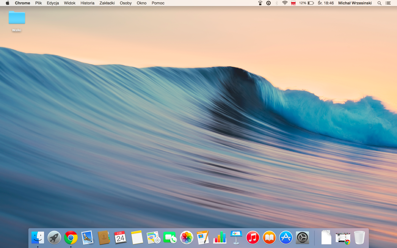
Task: Launch Maps from the Dock
Action: 154,238
